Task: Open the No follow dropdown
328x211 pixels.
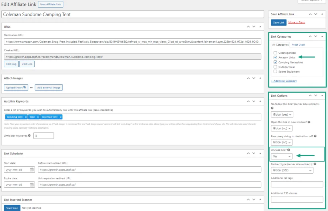Action: (x=282, y=115)
